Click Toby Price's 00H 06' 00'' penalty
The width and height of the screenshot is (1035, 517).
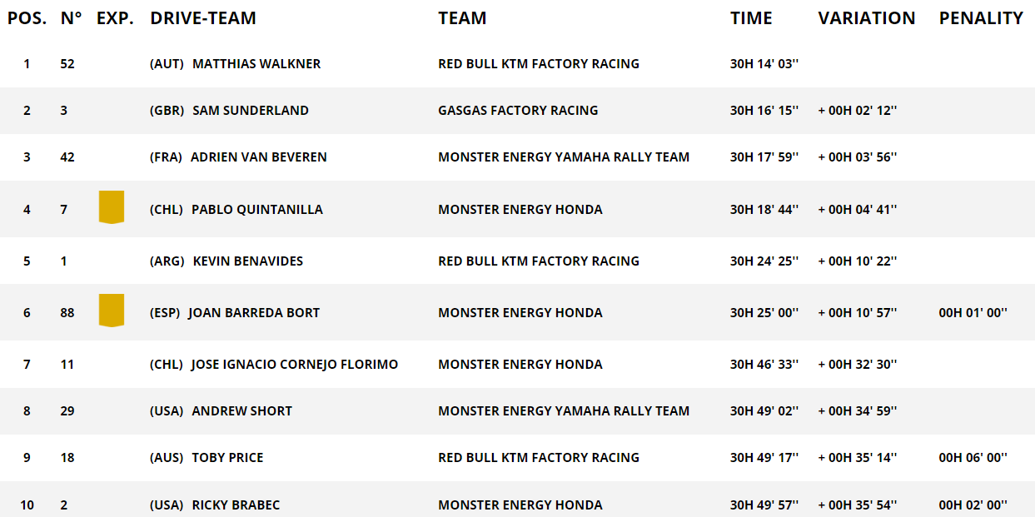[x=973, y=458]
